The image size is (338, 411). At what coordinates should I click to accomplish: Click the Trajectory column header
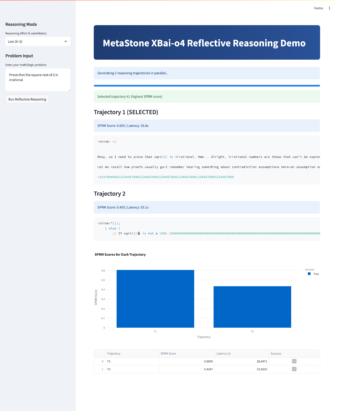132,354
